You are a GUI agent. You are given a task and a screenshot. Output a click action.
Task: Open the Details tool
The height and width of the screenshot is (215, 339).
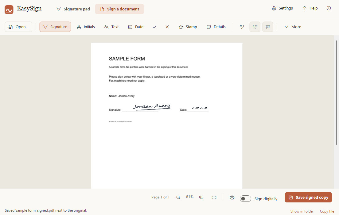[216, 27]
